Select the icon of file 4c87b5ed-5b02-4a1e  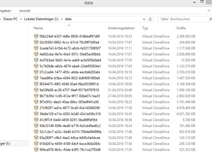36,60
